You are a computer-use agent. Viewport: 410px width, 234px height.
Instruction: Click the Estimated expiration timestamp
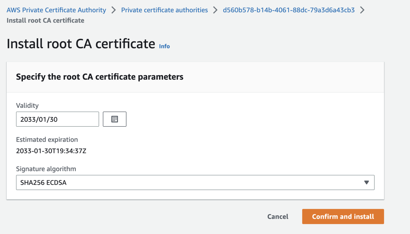(x=51, y=151)
